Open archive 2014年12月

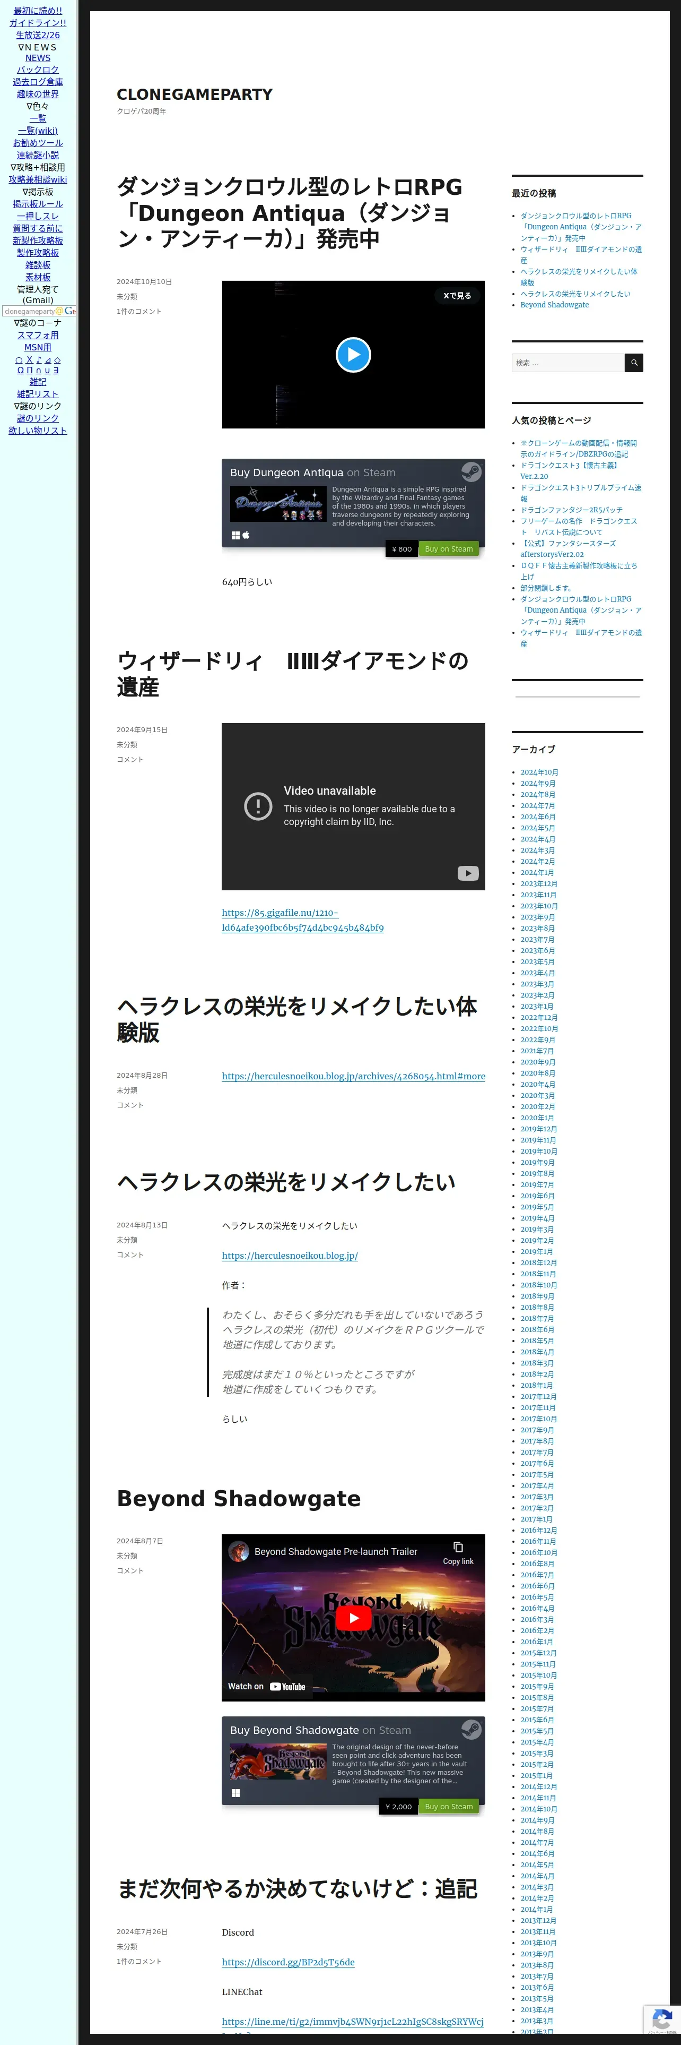point(539,1786)
